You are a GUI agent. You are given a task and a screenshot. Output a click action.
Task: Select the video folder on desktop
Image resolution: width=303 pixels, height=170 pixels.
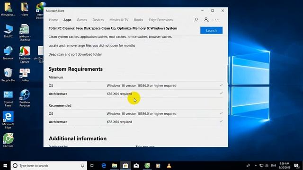point(25,9)
